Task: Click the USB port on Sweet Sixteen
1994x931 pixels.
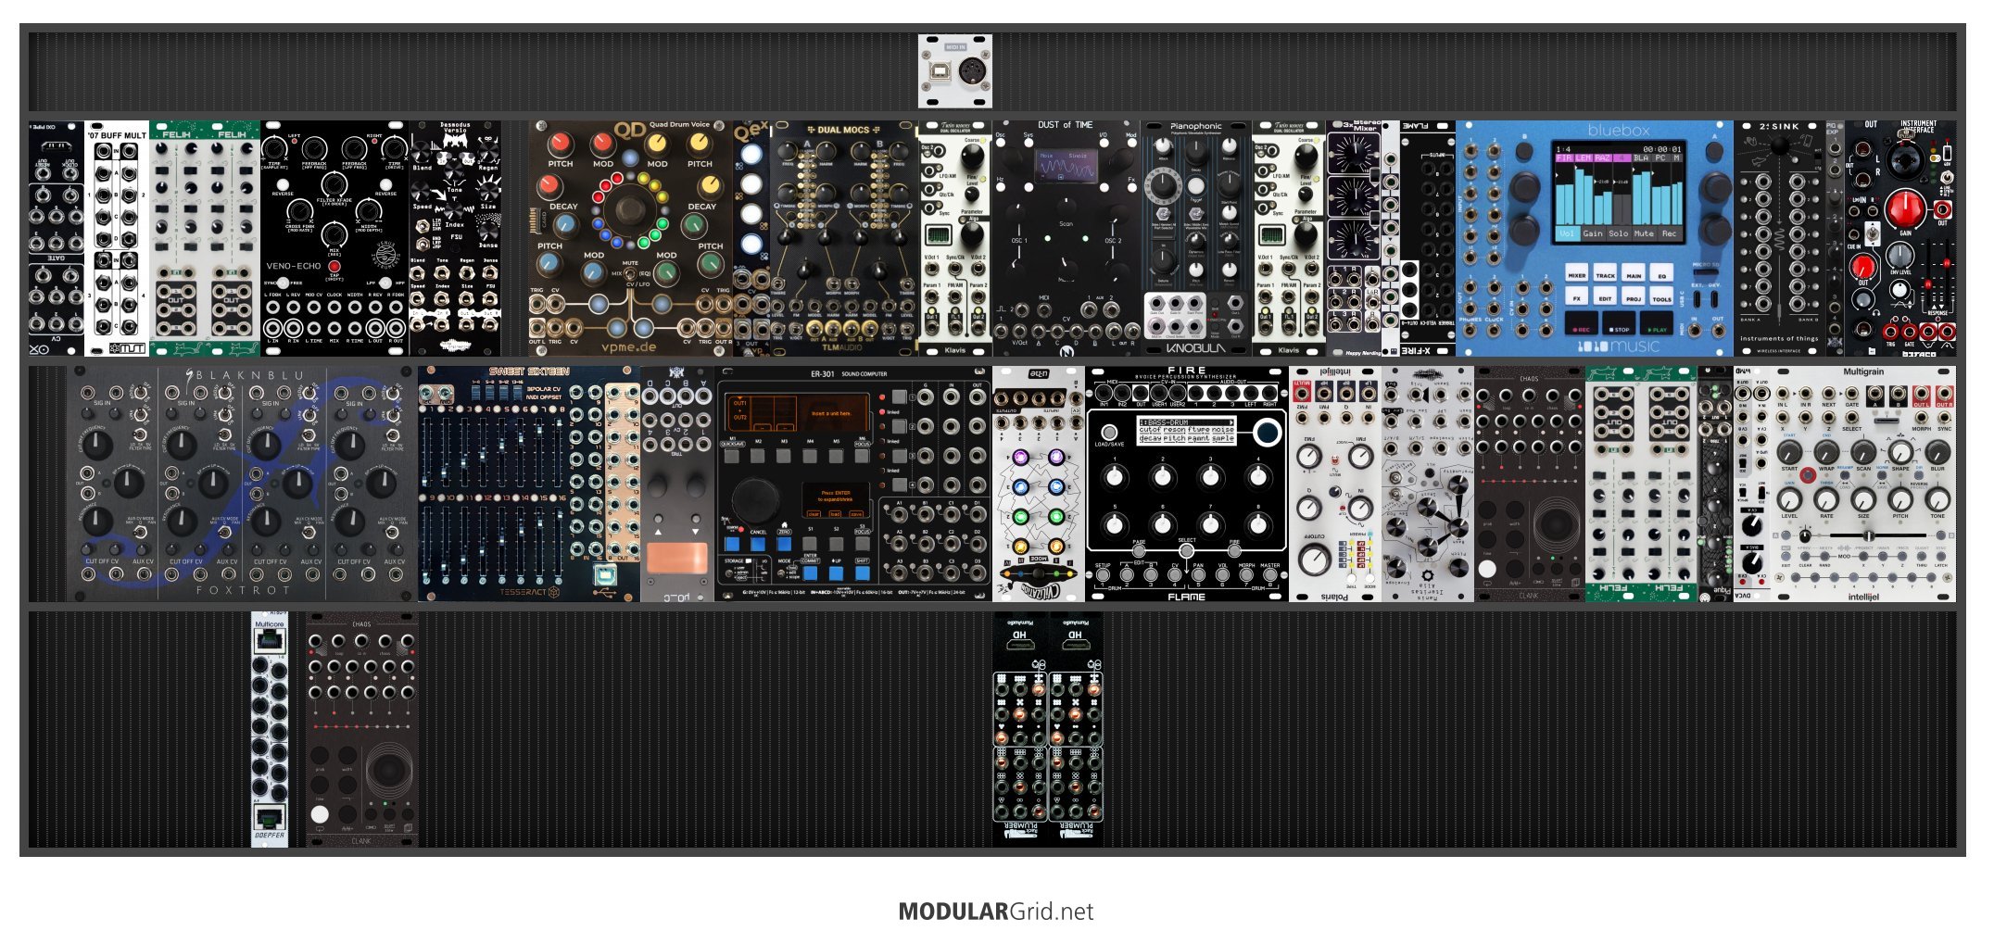Action: coord(603,573)
